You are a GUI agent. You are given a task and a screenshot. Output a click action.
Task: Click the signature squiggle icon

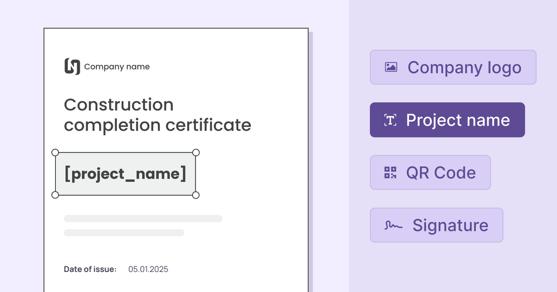coord(393,225)
